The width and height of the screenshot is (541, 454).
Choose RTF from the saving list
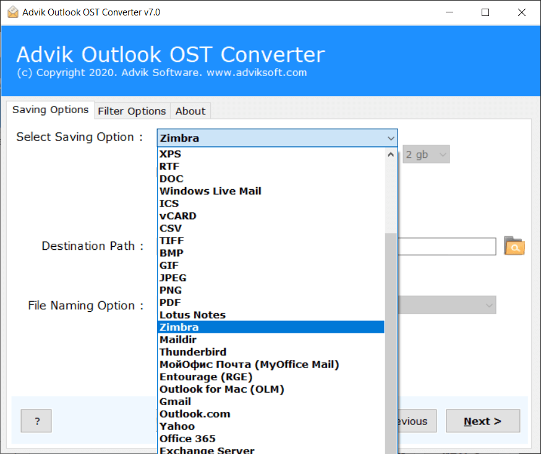pos(271,166)
